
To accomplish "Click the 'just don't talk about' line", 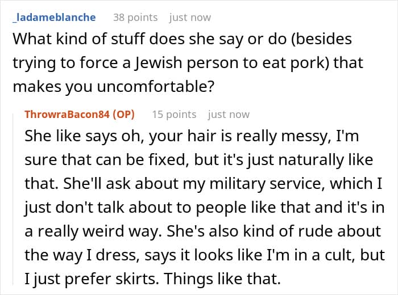I will (x=205, y=208).
